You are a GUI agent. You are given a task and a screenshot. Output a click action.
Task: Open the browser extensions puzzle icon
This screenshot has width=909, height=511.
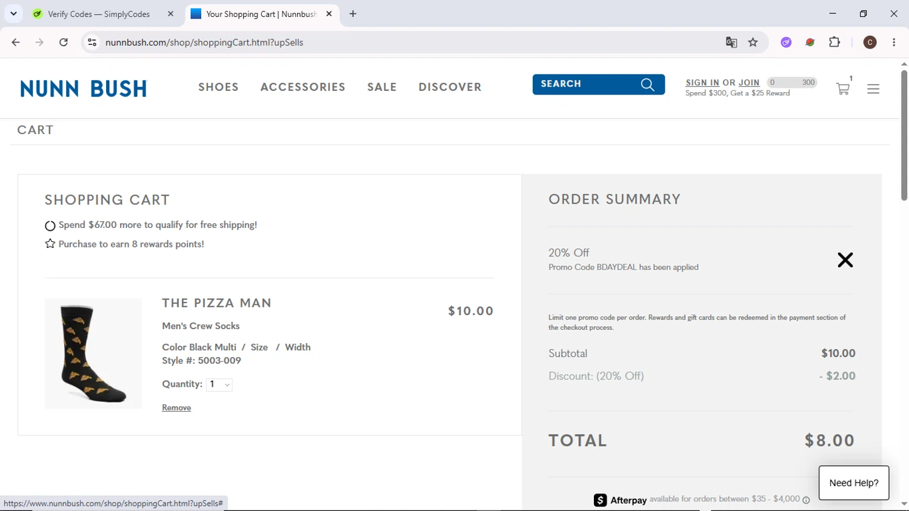pyautogui.click(x=834, y=42)
